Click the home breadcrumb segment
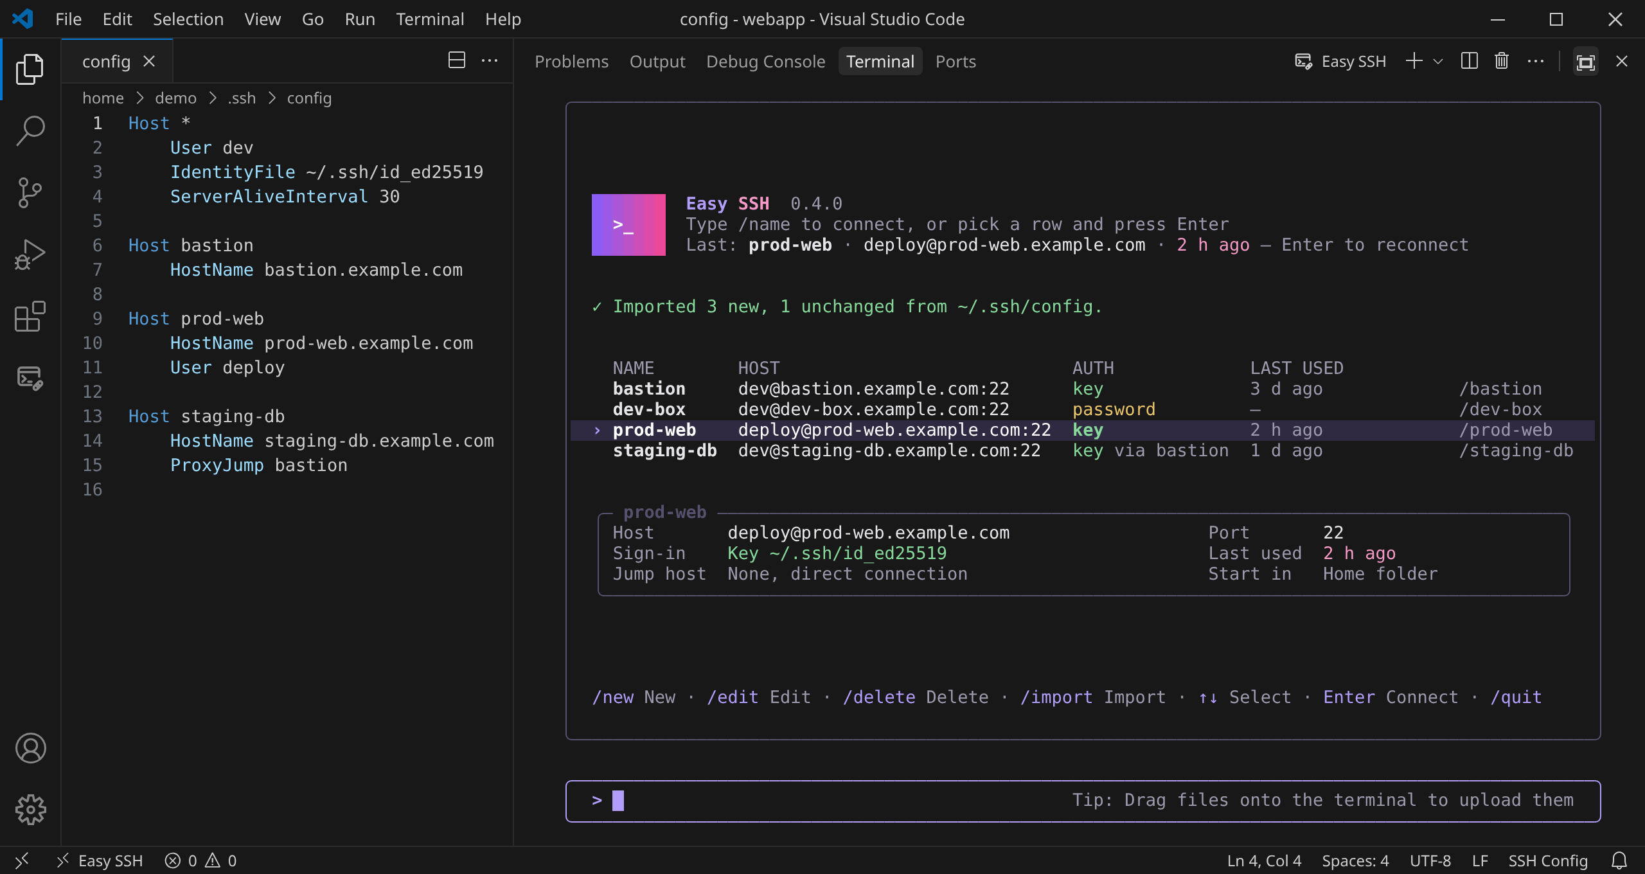This screenshot has height=874, width=1645. point(103,98)
